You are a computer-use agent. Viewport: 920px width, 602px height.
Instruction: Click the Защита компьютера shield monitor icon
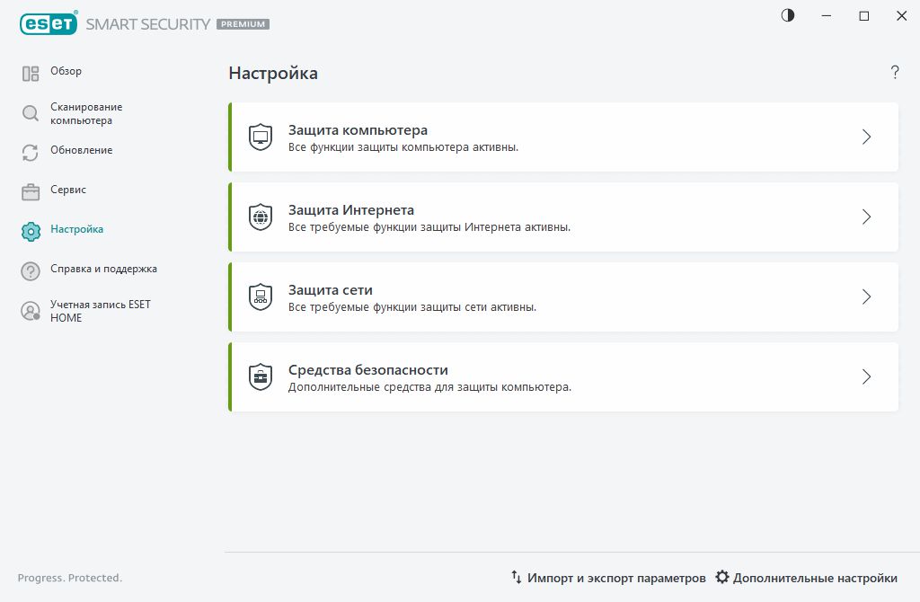click(x=261, y=137)
